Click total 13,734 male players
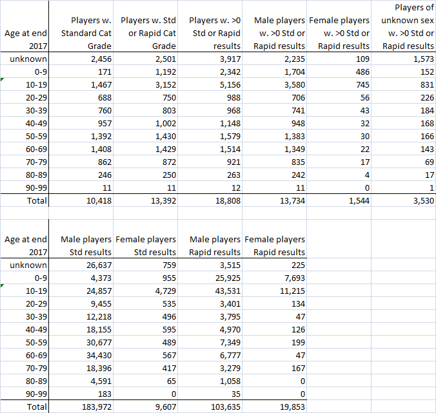436x413 pixels. [275, 200]
